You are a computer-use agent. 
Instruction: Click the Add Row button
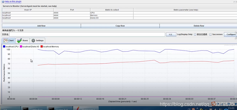[41, 26]
